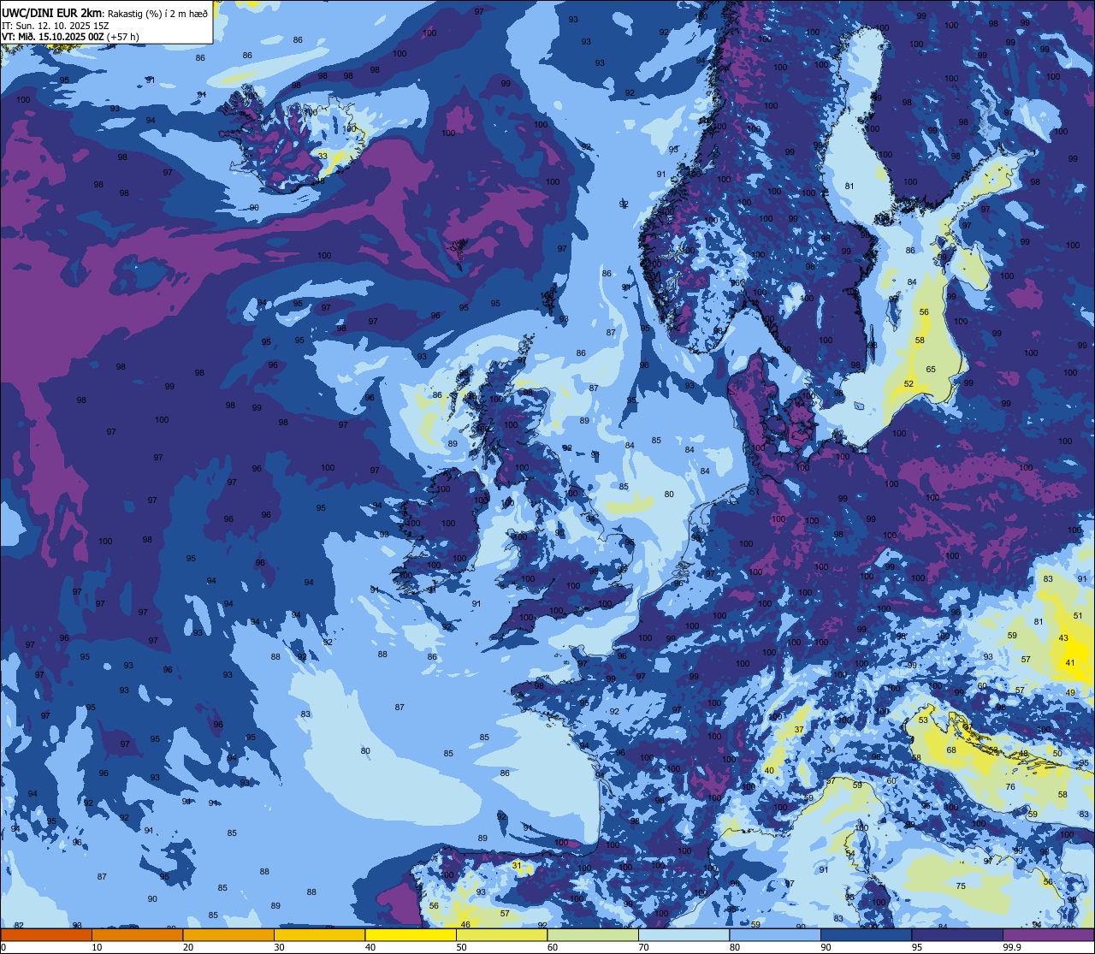Click the value "33" over Iceland
The image size is (1095, 954).
(x=323, y=156)
